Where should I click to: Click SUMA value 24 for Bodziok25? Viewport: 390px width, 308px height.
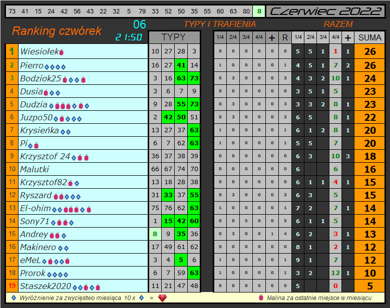pos(369,78)
